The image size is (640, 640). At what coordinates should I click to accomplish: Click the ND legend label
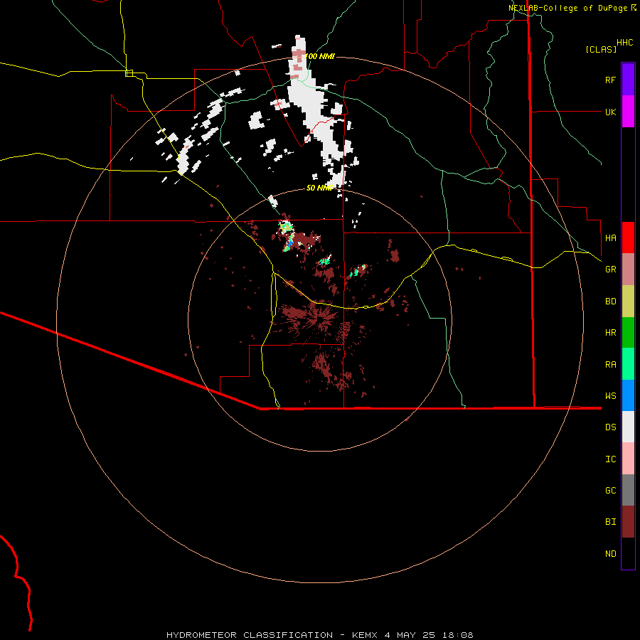610,554
